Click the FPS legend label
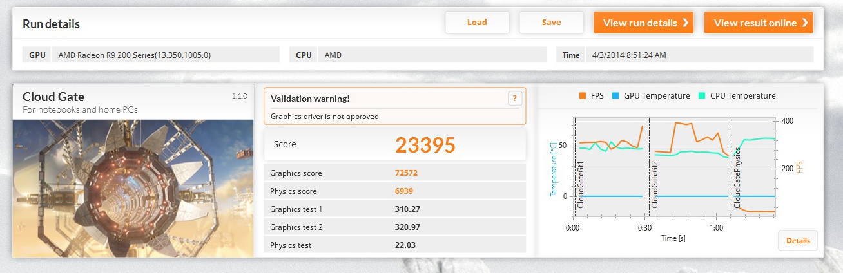 (596, 96)
